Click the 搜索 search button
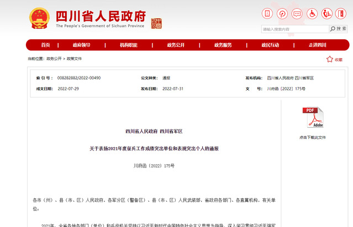Screen dimensions: 353x227 pyautogui.click(x=339, y=29)
